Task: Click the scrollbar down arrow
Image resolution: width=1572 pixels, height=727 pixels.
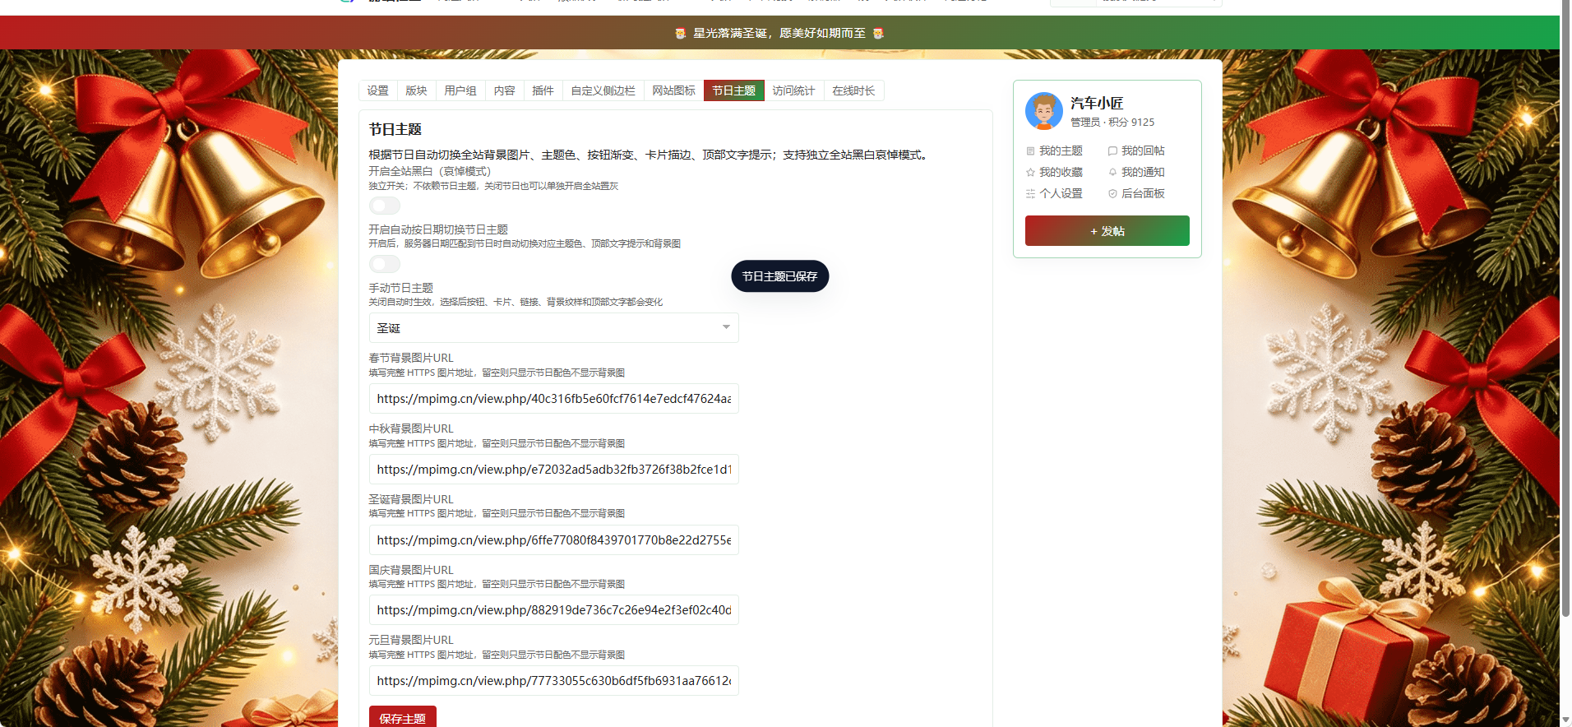Action: (x=1565, y=720)
